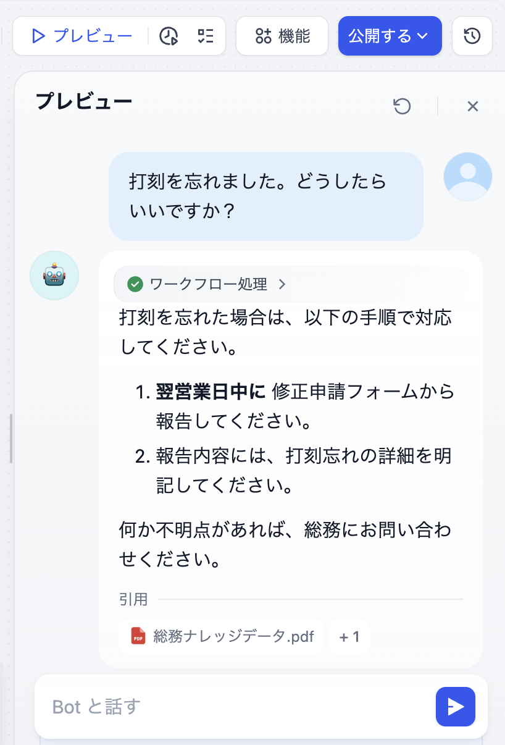Close the プレビュー panel
The image size is (505, 745).
click(473, 106)
